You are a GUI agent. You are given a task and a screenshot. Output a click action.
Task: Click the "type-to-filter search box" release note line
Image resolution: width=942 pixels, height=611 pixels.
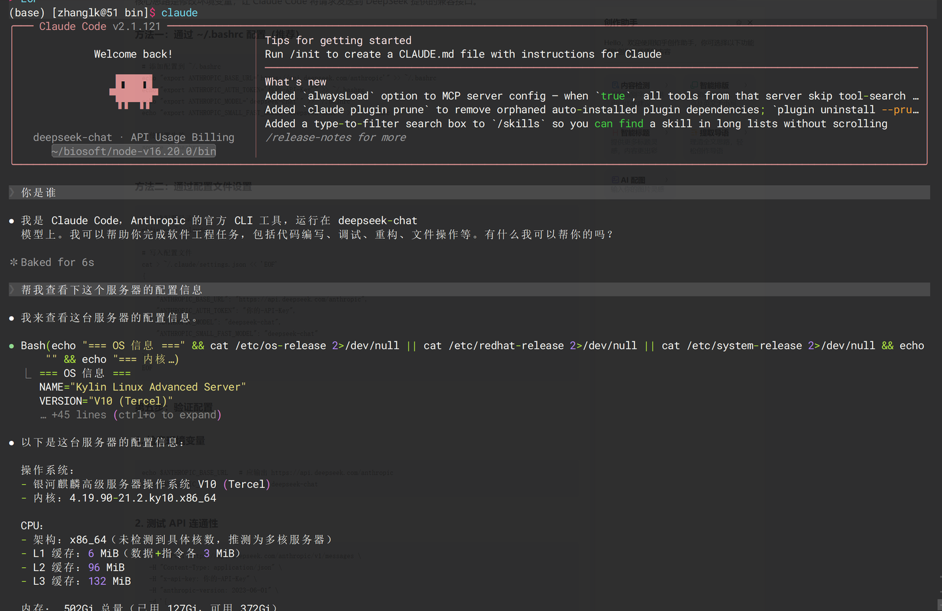coord(576,124)
